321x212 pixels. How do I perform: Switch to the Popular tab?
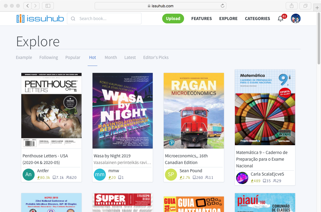73,57
